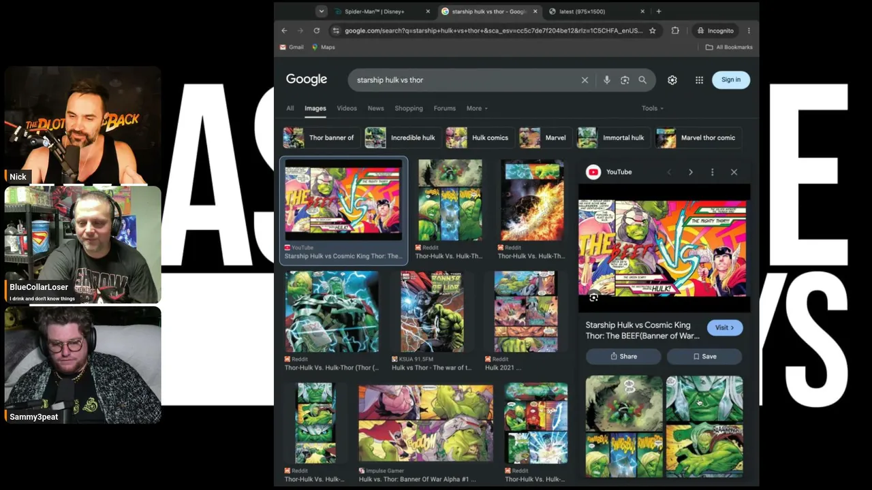Show the next image in preview panel

click(691, 172)
